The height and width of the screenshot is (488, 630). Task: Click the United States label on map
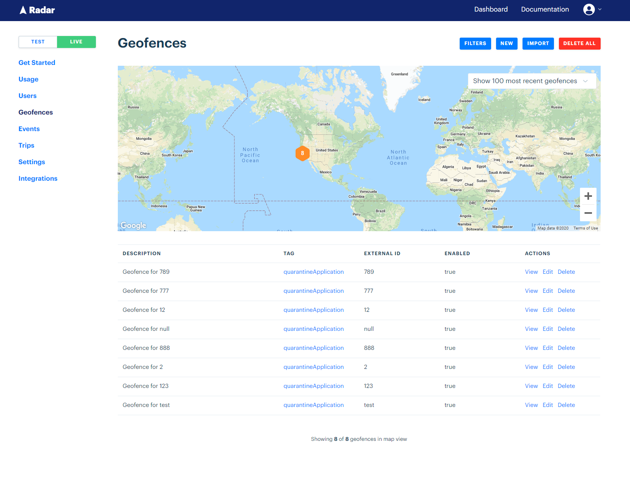point(327,150)
